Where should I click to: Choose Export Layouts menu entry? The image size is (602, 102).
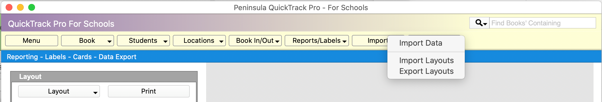click(x=426, y=71)
